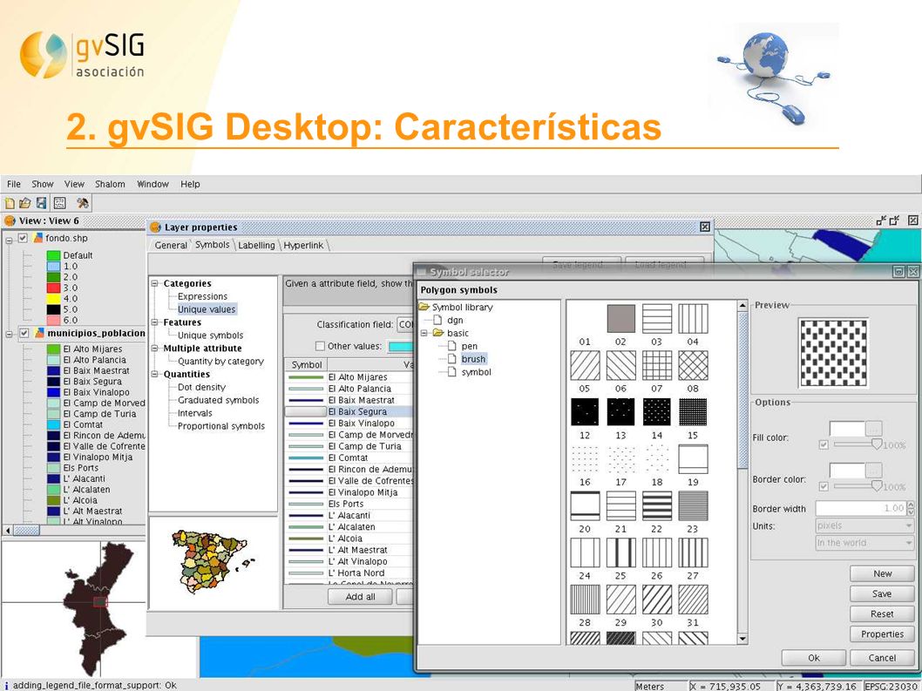Pick diagonal hatch pattern 05
The width and height of the screenshot is (922, 691).
click(585, 365)
